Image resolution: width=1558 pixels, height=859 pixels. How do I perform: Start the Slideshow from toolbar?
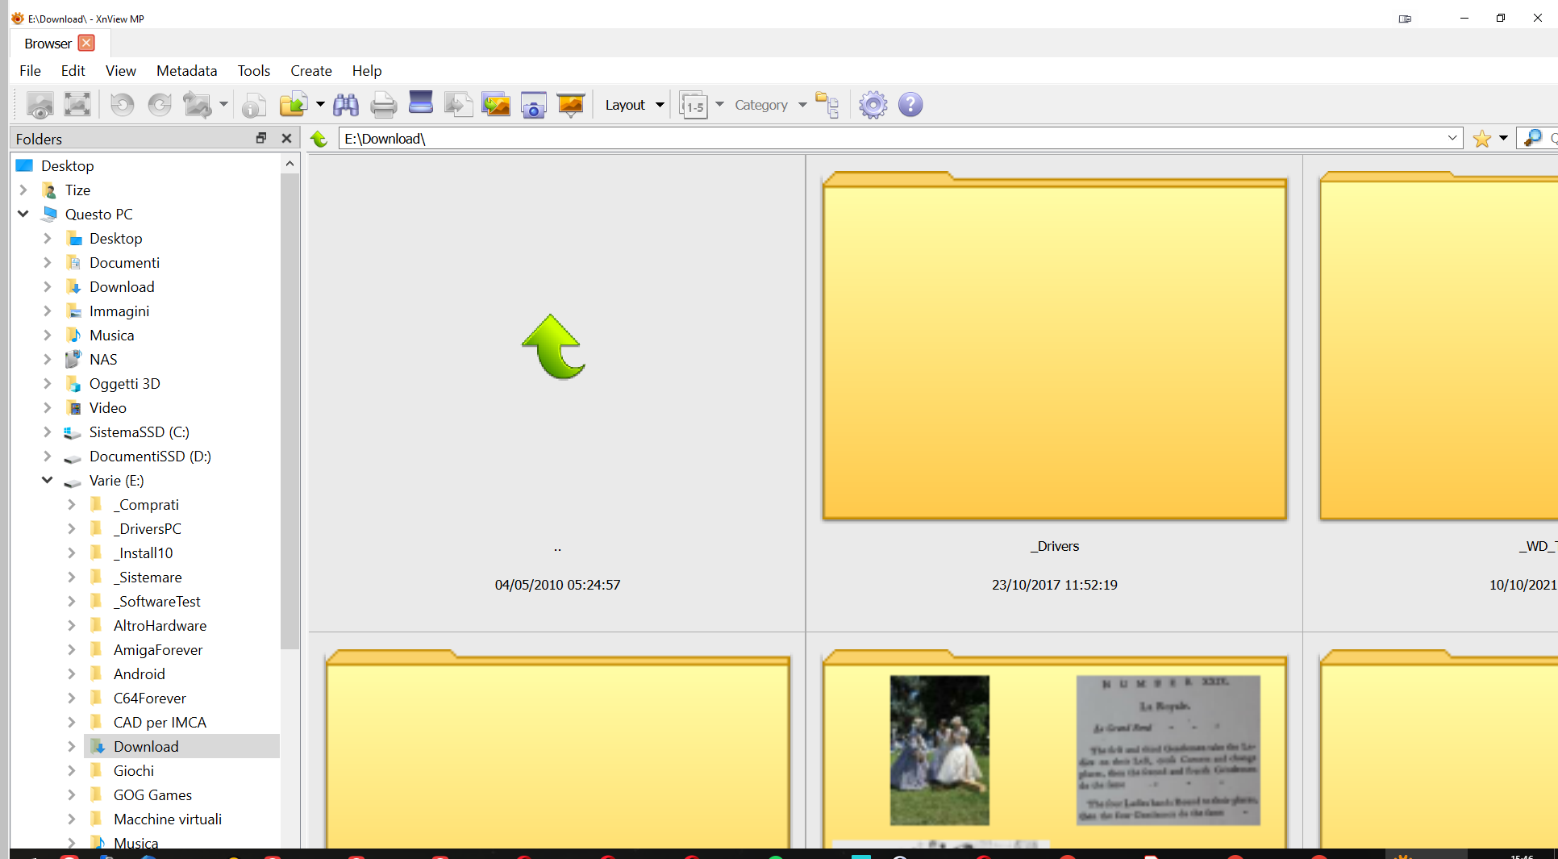point(571,105)
